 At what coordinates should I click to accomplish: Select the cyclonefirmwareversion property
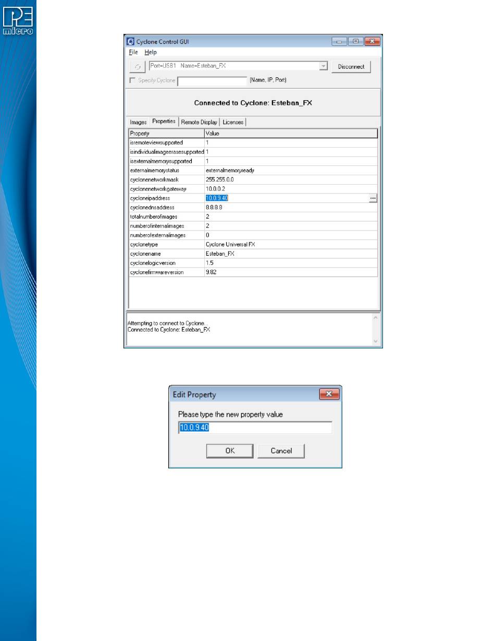pos(166,272)
